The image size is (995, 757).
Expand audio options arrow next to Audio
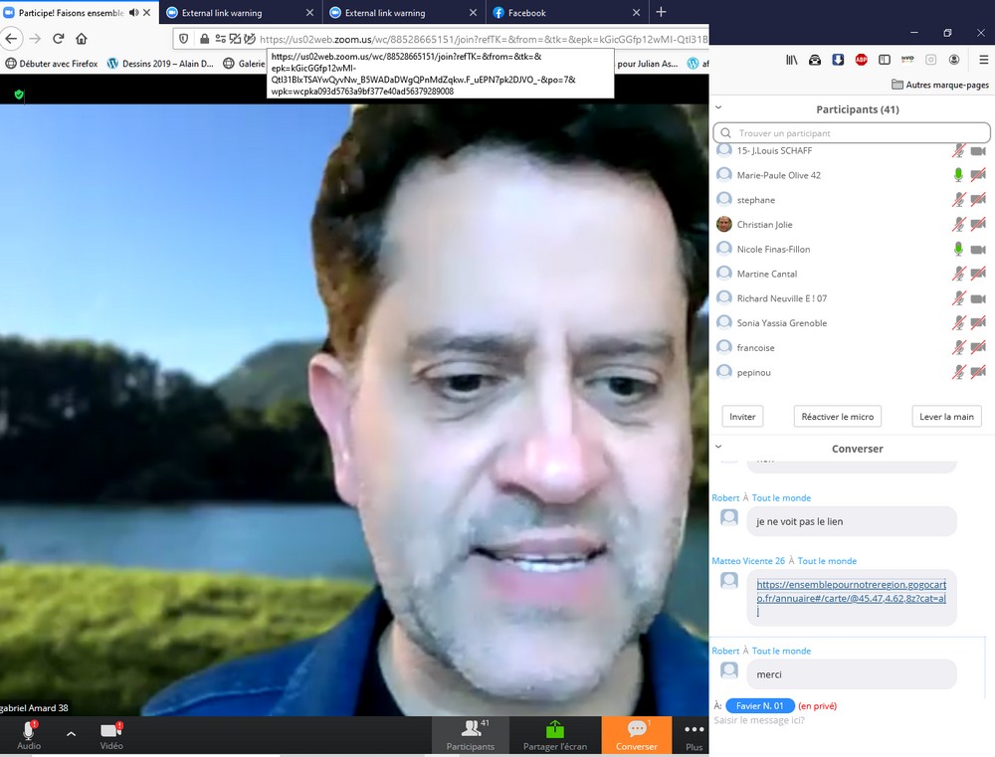coord(71,733)
